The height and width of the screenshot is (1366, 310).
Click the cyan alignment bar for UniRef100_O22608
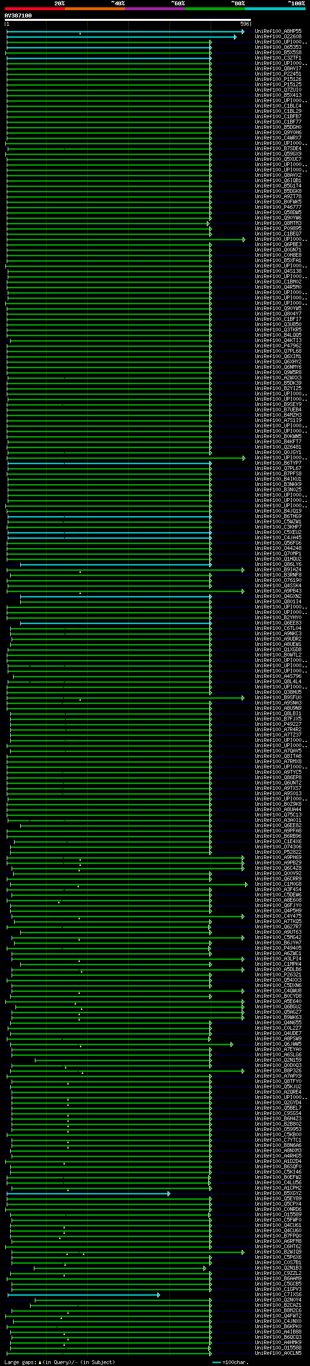pos(122,37)
